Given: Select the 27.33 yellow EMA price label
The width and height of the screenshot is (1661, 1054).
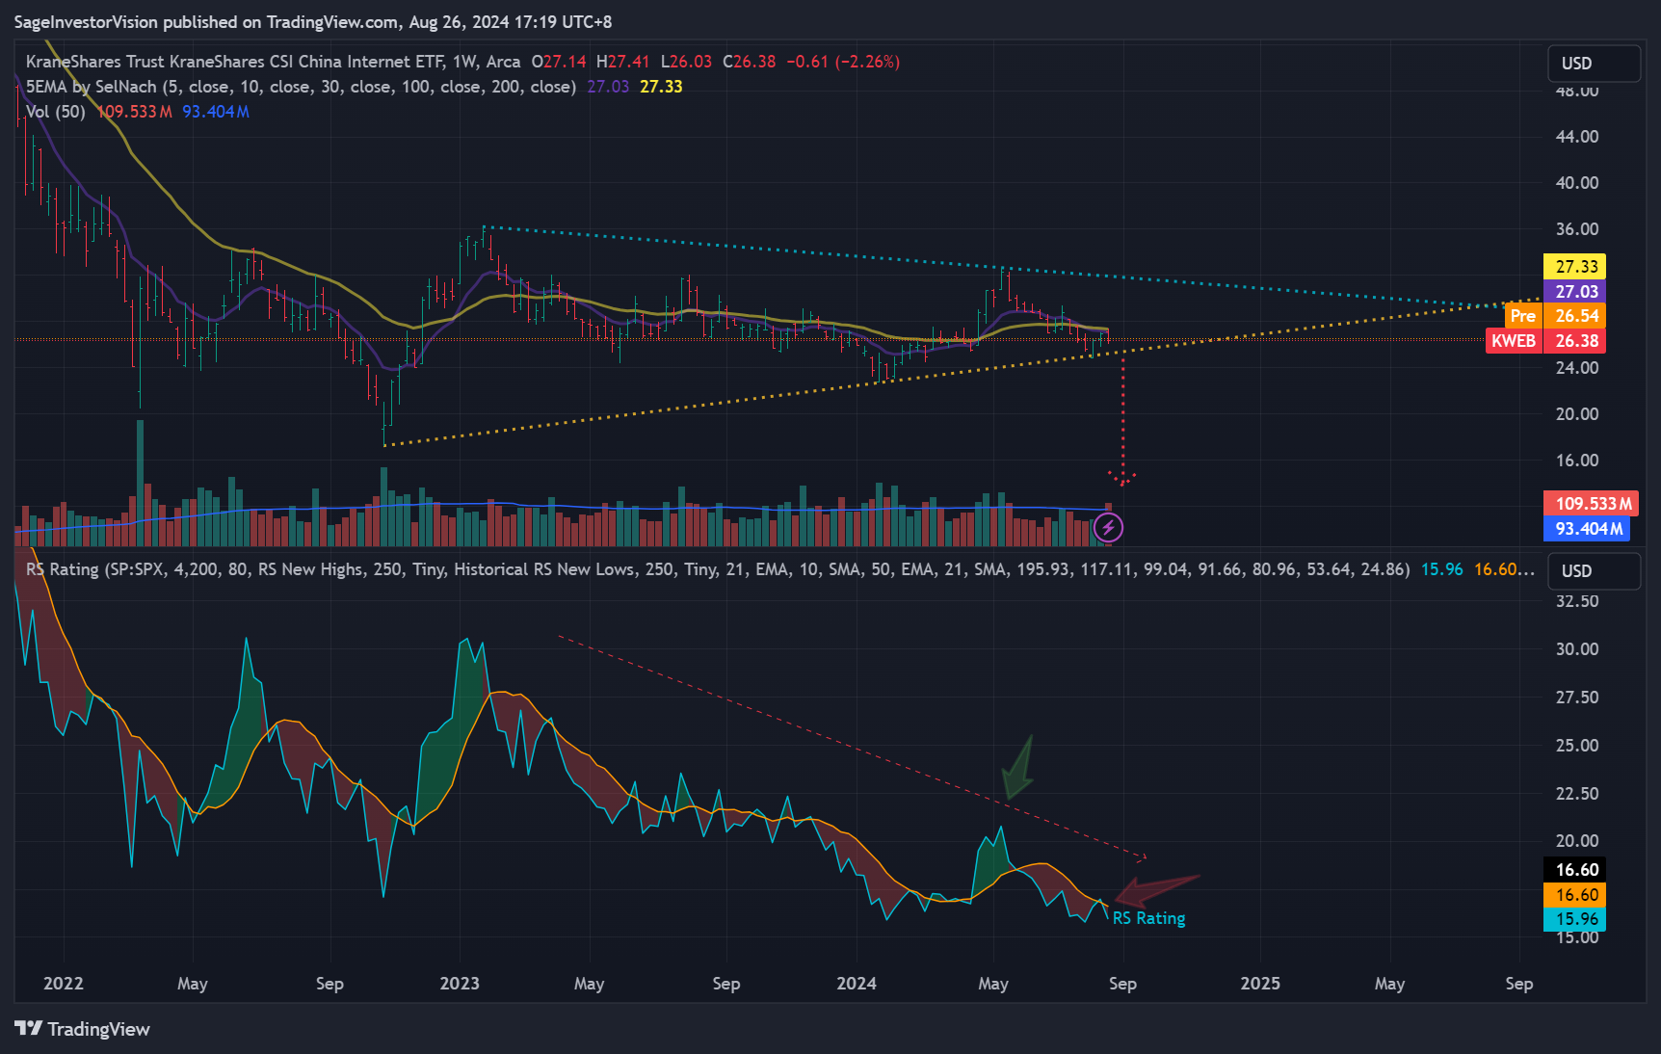Looking at the screenshot, I should tap(1575, 267).
